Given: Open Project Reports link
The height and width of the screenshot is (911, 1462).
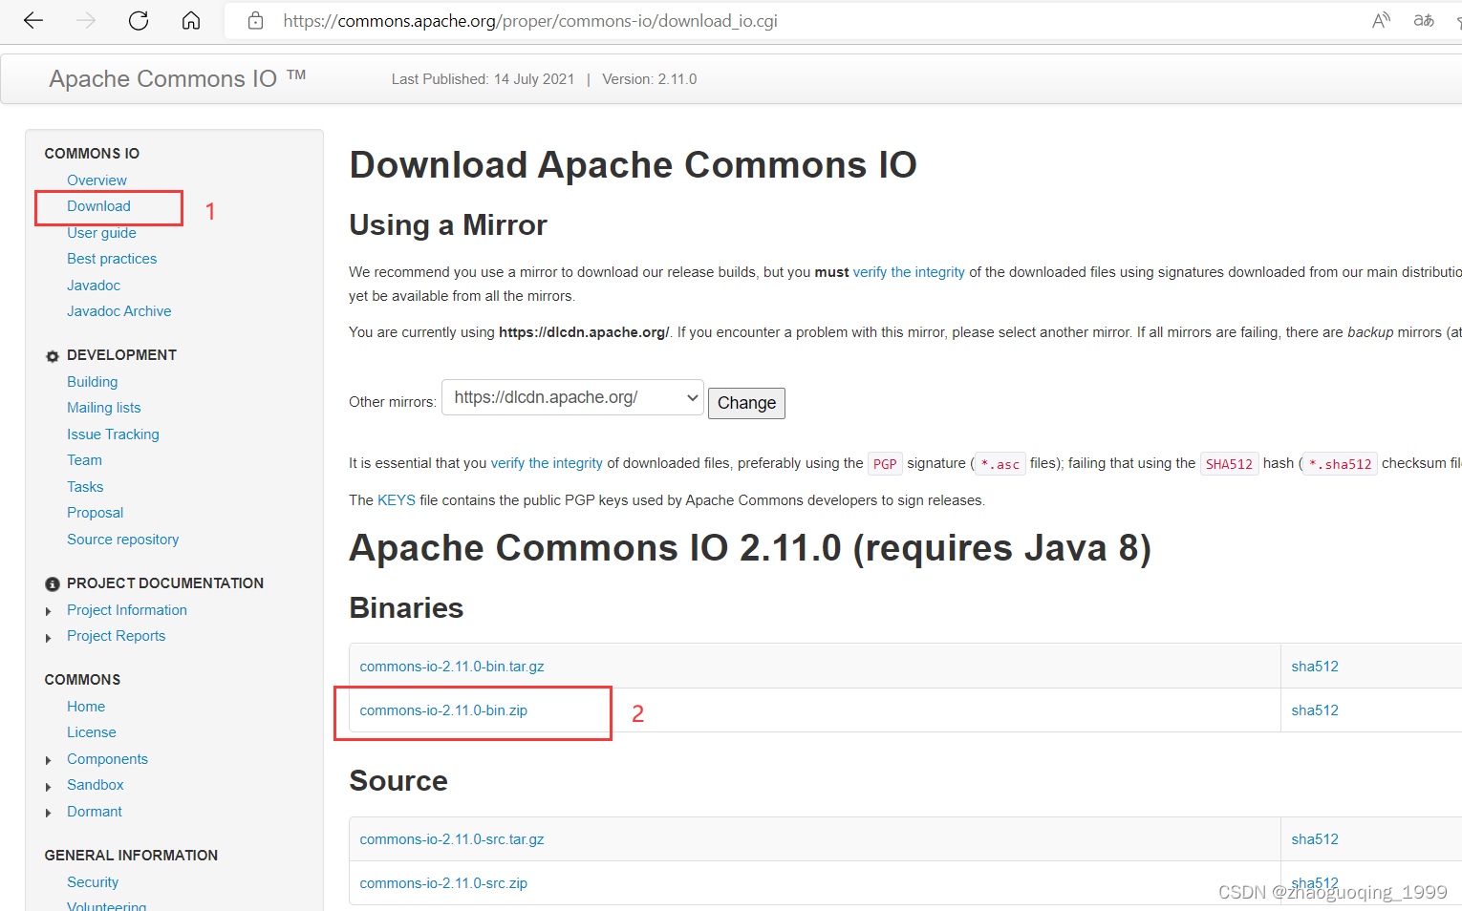Looking at the screenshot, I should [117, 636].
